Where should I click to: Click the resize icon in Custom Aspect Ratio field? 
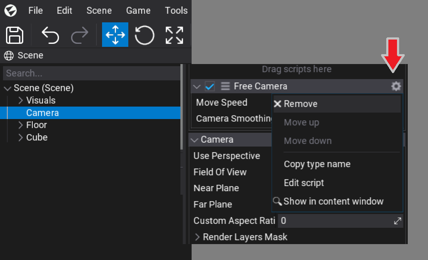(x=397, y=221)
